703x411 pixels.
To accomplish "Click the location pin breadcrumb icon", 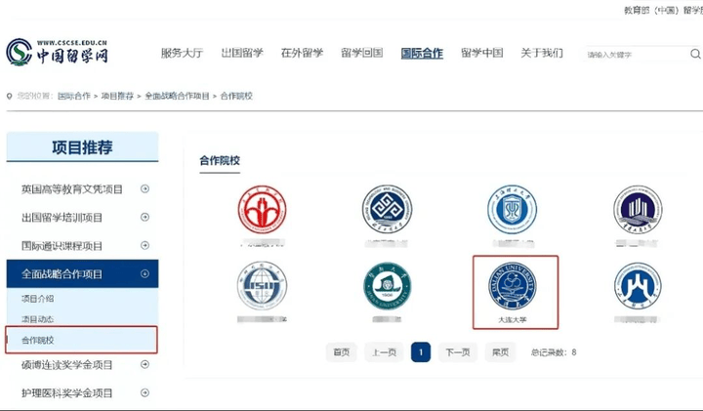I will coord(9,96).
